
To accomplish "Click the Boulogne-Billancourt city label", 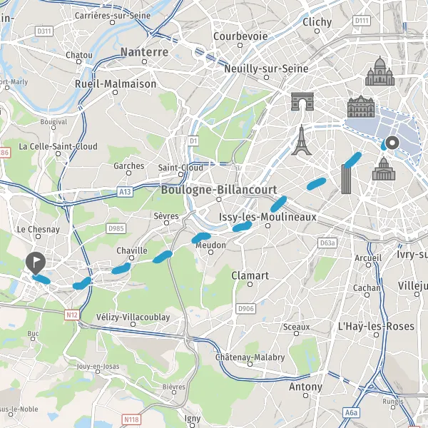I will click(219, 190).
